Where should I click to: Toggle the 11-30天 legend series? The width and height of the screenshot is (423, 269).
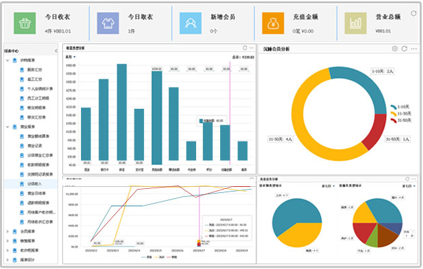click(x=399, y=113)
